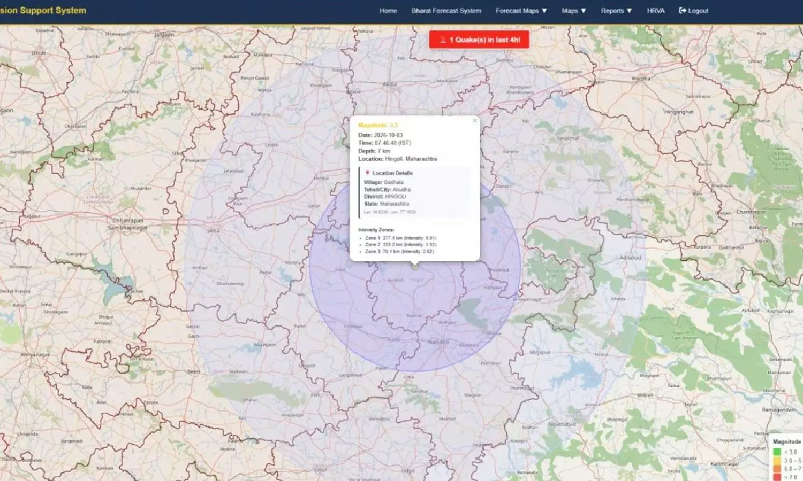Click the Decision Support System title
The width and height of the screenshot is (803, 481).
point(43,10)
